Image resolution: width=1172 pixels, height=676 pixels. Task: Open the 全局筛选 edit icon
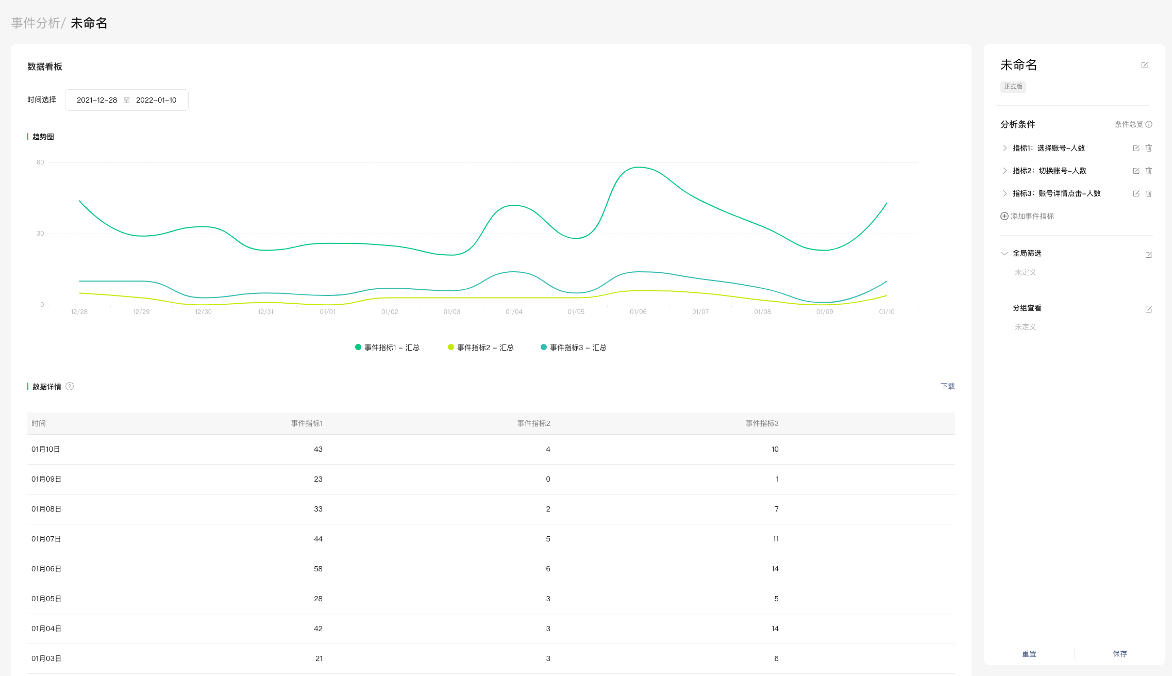[1148, 255]
